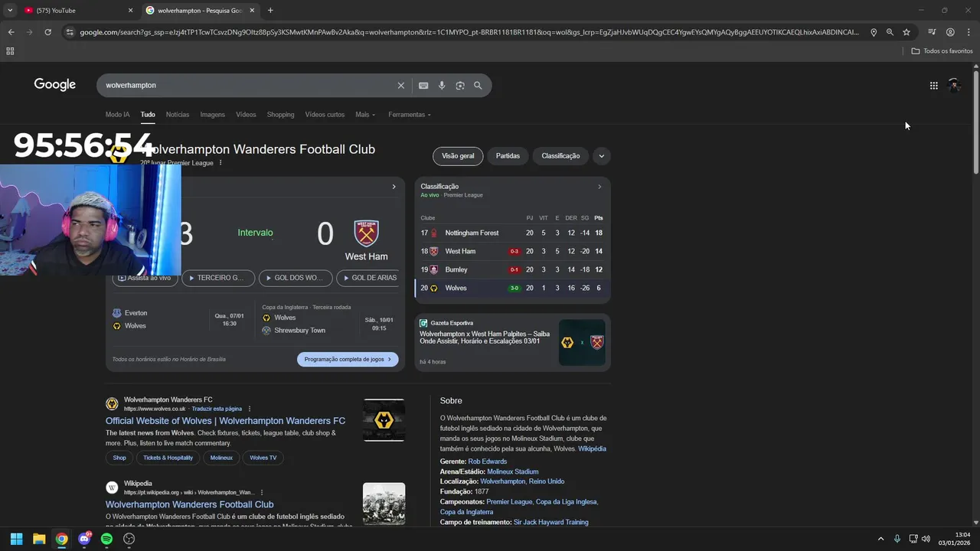
Task: Switch to Vídeos results
Action: click(x=246, y=115)
